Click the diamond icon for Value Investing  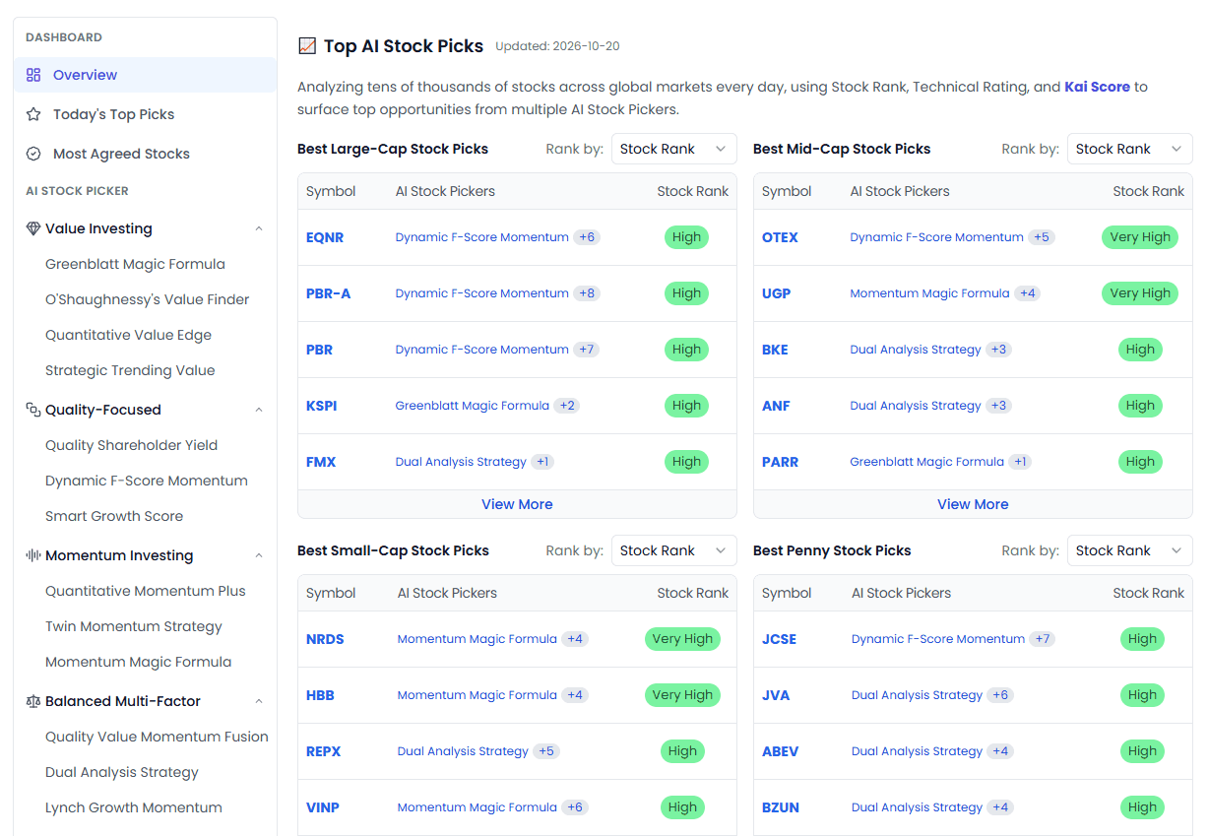33,228
